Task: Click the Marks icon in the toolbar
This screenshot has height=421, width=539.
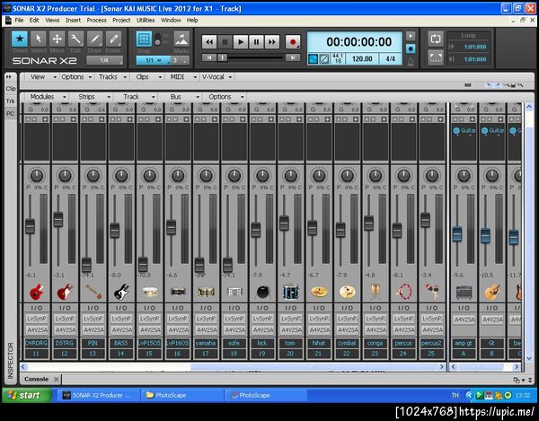Action: pyautogui.click(x=181, y=39)
